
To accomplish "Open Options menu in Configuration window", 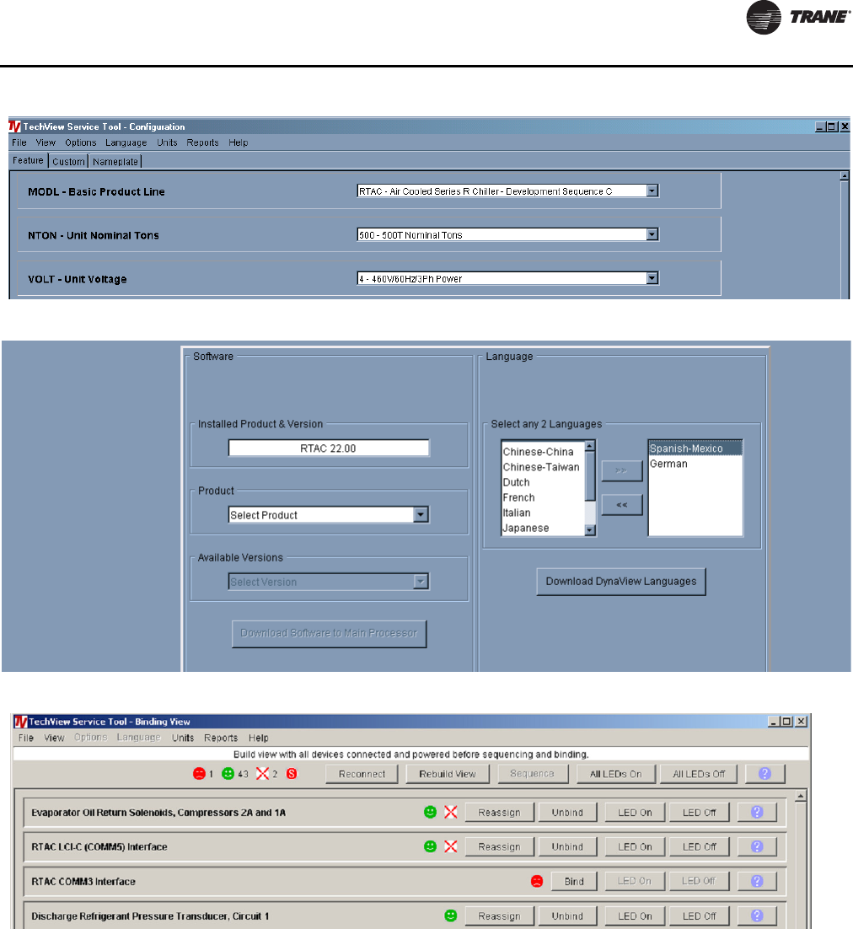I will (x=81, y=142).
